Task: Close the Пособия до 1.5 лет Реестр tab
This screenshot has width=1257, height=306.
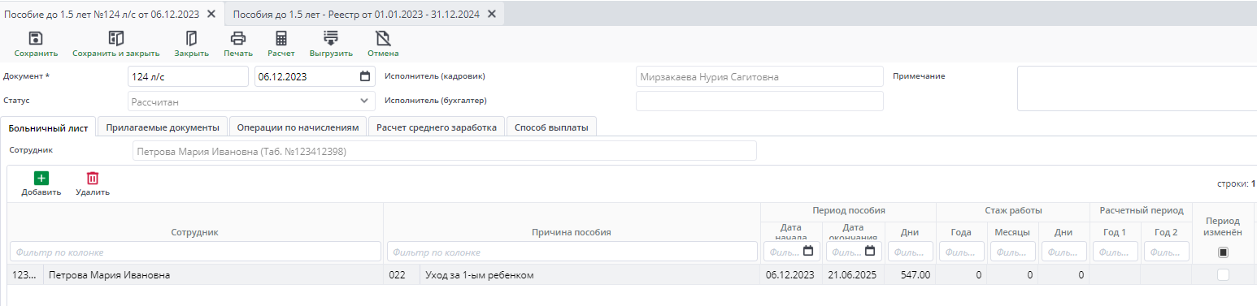Action: click(x=491, y=14)
